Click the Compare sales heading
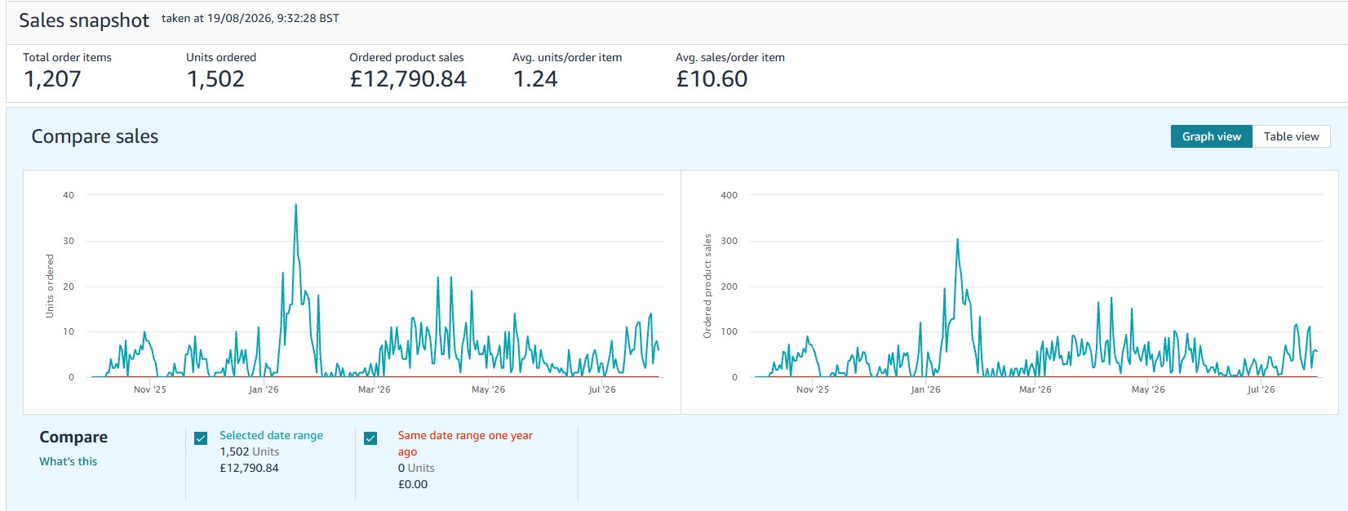 (x=95, y=136)
